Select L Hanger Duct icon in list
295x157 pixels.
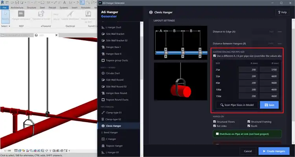103,27
